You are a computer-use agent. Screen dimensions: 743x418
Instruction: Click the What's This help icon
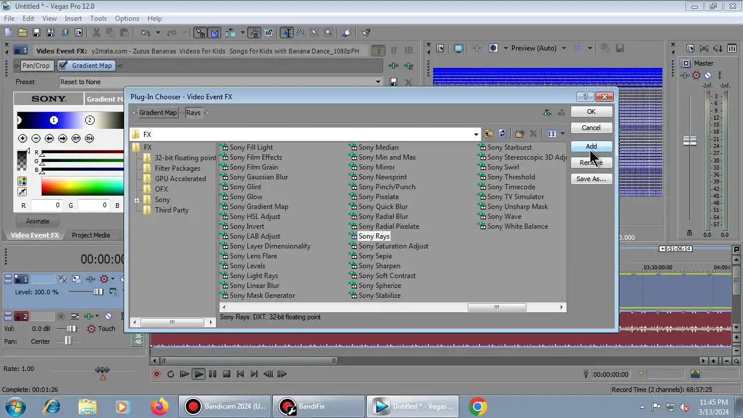pos(366,33)
